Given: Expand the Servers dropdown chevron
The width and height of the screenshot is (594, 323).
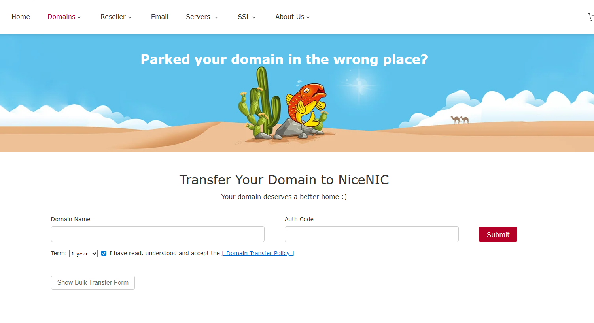Looking at the screenshot, I should 216,17.
